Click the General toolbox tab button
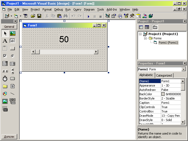This screenshot has height=141, width=188. click(x=9, y=27)
